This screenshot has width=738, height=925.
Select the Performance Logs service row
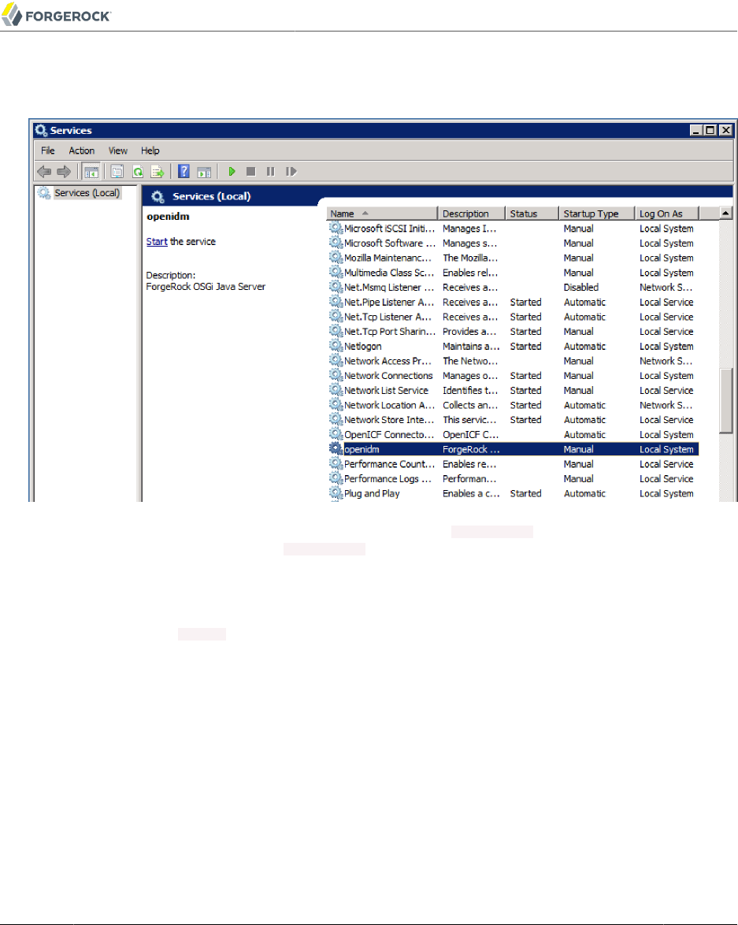pos(514,479)
